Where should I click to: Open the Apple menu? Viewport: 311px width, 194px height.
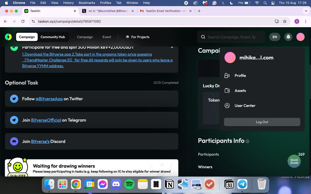[6, 3]
